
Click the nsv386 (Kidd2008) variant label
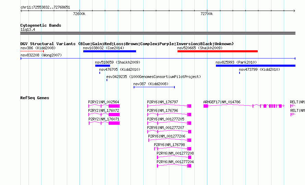click(38, 48)
